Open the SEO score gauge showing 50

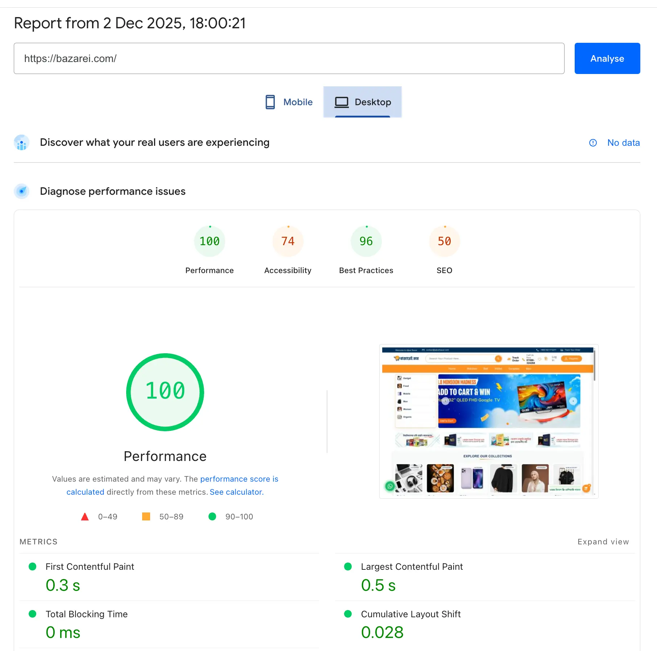(x=444, y=241)
